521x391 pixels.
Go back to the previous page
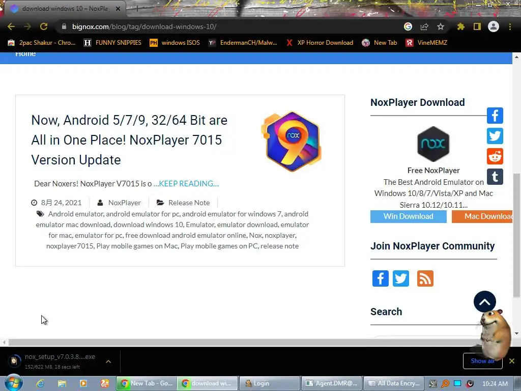click(11, 26)
